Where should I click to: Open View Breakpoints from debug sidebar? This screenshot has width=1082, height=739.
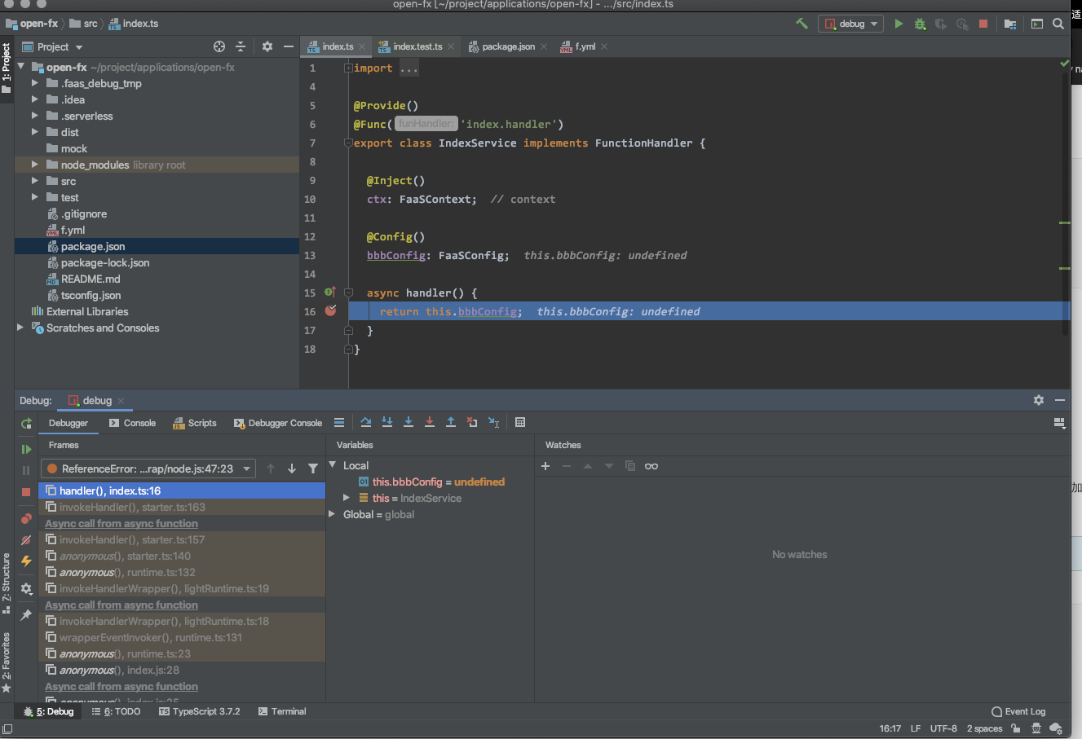(26, 519)
